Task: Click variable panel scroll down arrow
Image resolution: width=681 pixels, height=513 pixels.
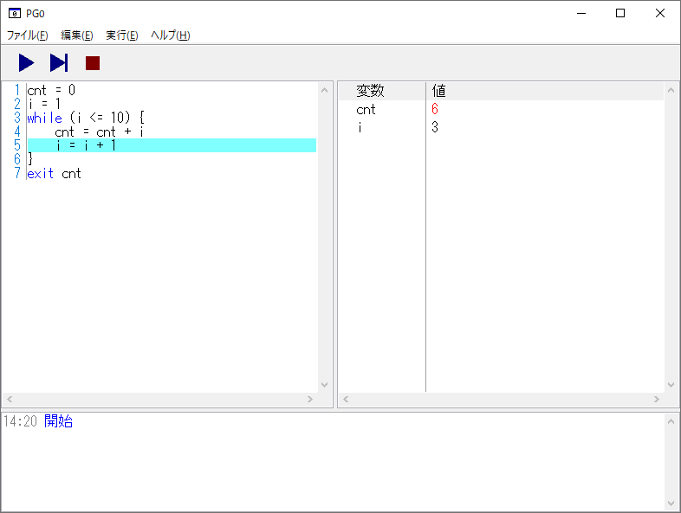Action: (671, 385)
